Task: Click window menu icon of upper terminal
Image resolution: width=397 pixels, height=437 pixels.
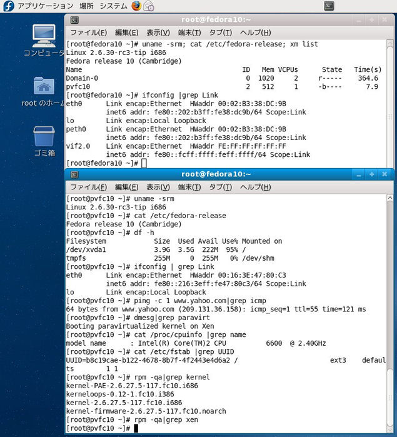Action: click(x=74, y=20)
